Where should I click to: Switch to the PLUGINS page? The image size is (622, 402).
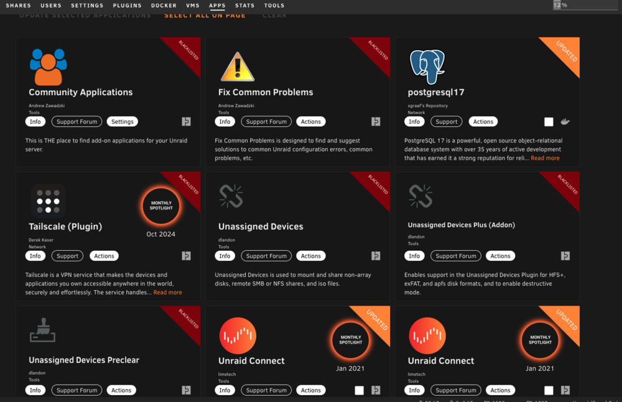point(127,6)
